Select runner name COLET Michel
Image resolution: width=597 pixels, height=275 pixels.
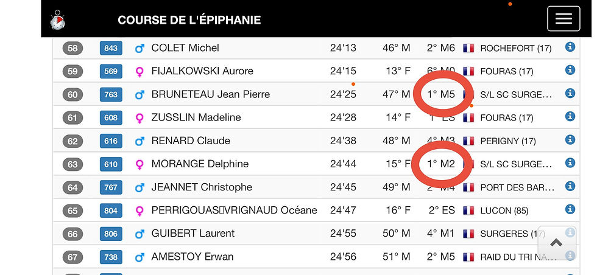(185, 48)
